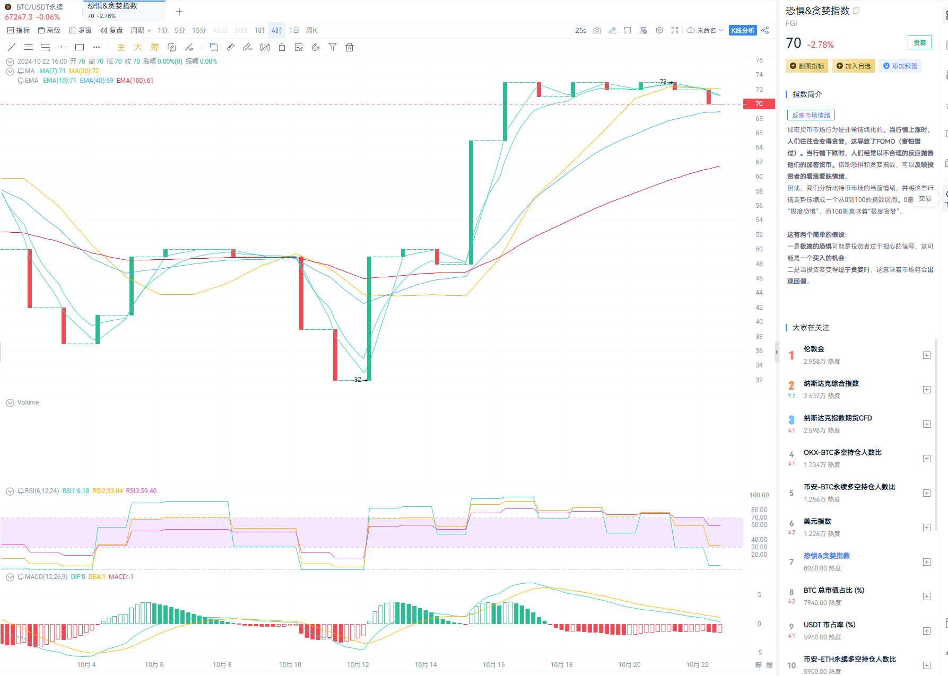Select the 15分 timeframe
948x676 pixels.
click(199, 30)
